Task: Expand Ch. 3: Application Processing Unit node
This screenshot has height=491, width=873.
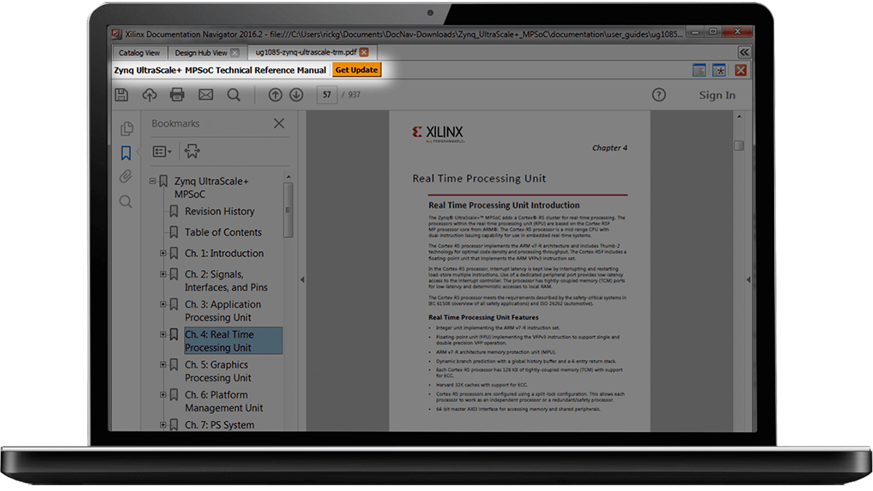Action: click(163, 304)
